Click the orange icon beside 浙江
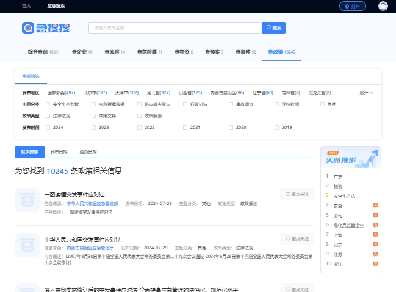396x292 pixels. pyautogui.click(x=375, y=264)
